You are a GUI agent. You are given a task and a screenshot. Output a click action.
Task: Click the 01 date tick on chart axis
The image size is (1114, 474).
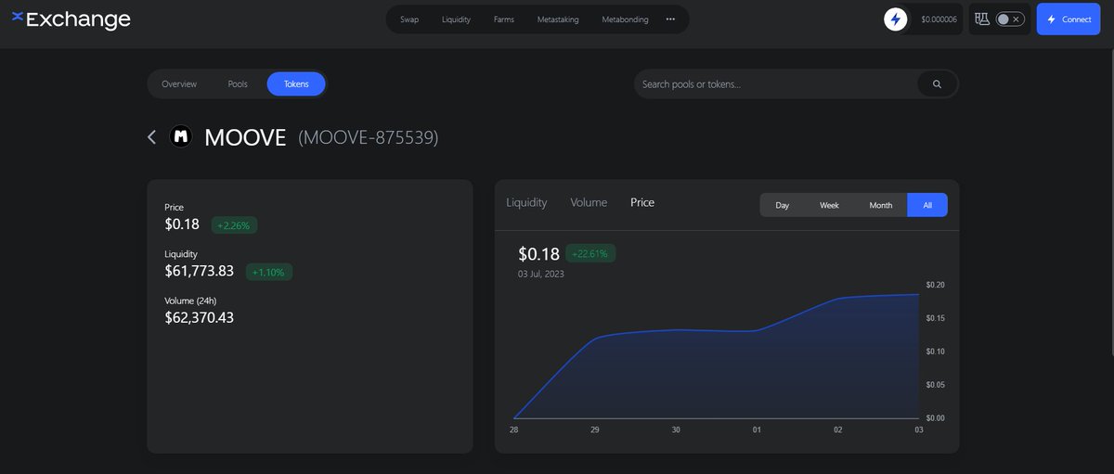tap(757, 429)
